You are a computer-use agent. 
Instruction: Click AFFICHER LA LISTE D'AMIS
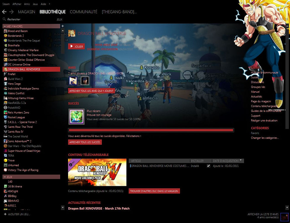pyautogui.click(x=263, y=214)
